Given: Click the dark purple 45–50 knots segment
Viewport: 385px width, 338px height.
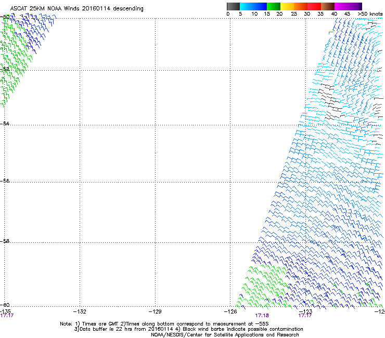Looking at the screenshot, I should coord(355,6).
